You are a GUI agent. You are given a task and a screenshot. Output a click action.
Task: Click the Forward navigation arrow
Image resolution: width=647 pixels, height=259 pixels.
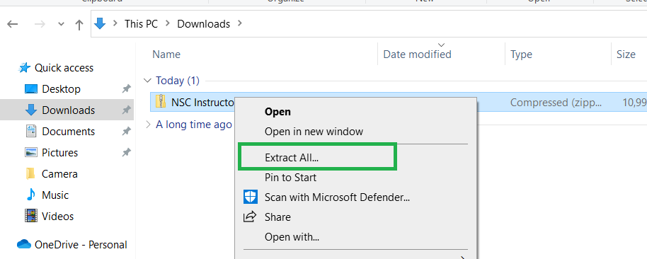(40, 24)
